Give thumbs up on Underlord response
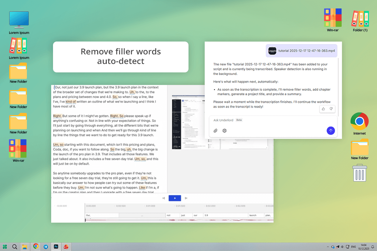Image resolution: width=377 pixels, height=251 pixels. point(323,109)
